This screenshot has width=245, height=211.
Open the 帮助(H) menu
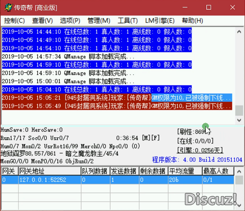pyautogui.click(x=193, y=21)
